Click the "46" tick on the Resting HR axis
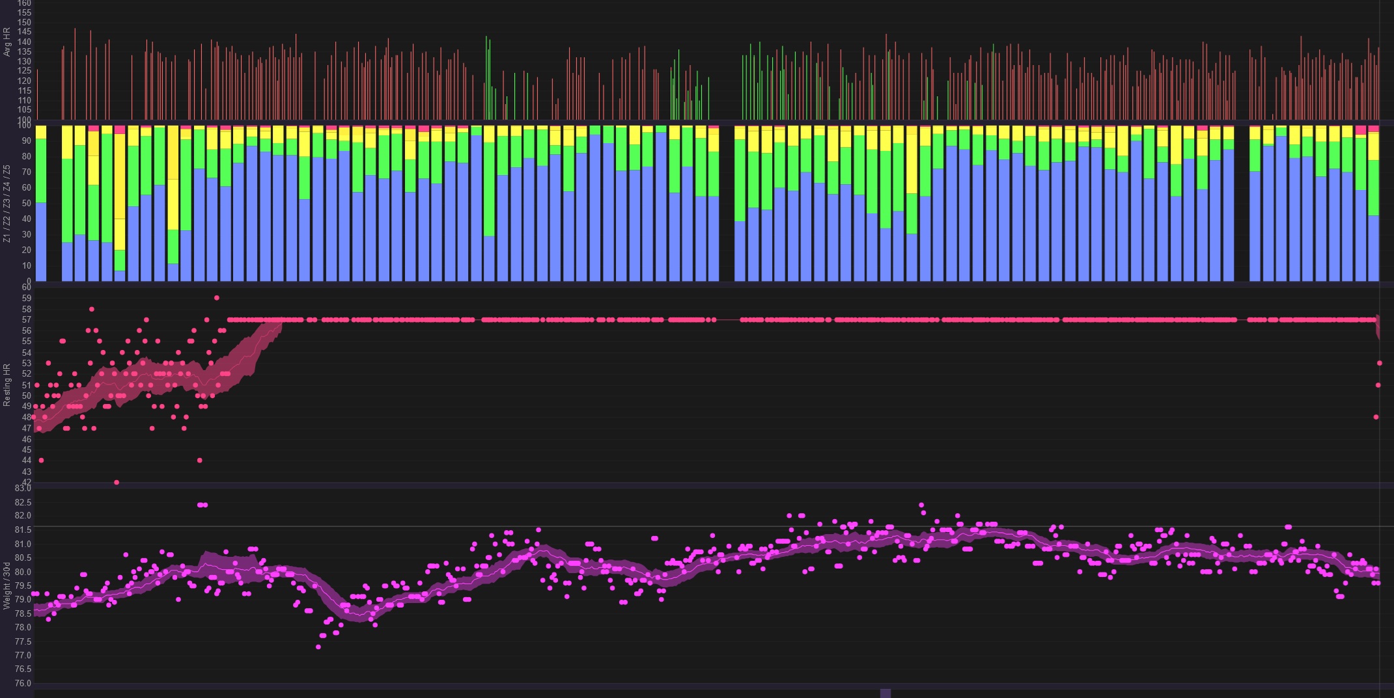The height and width of the screenshot is (698, 1394). coord(27,439)
